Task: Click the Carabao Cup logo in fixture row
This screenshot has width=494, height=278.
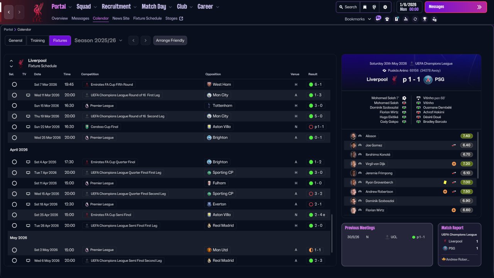Action: click(87, 127)
